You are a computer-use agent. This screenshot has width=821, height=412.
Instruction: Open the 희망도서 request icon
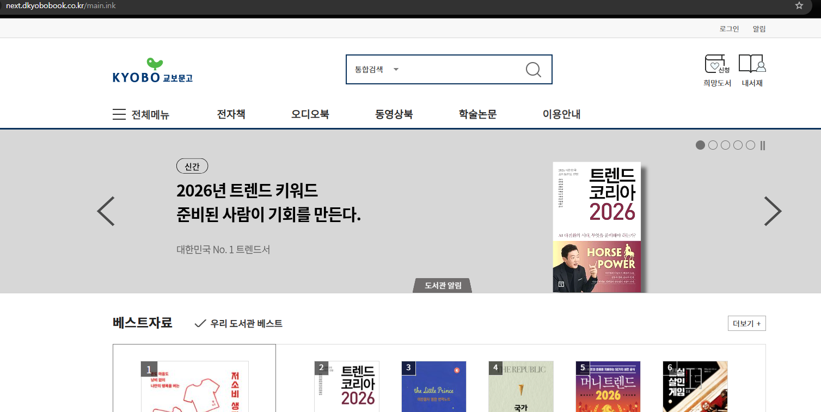717,64
